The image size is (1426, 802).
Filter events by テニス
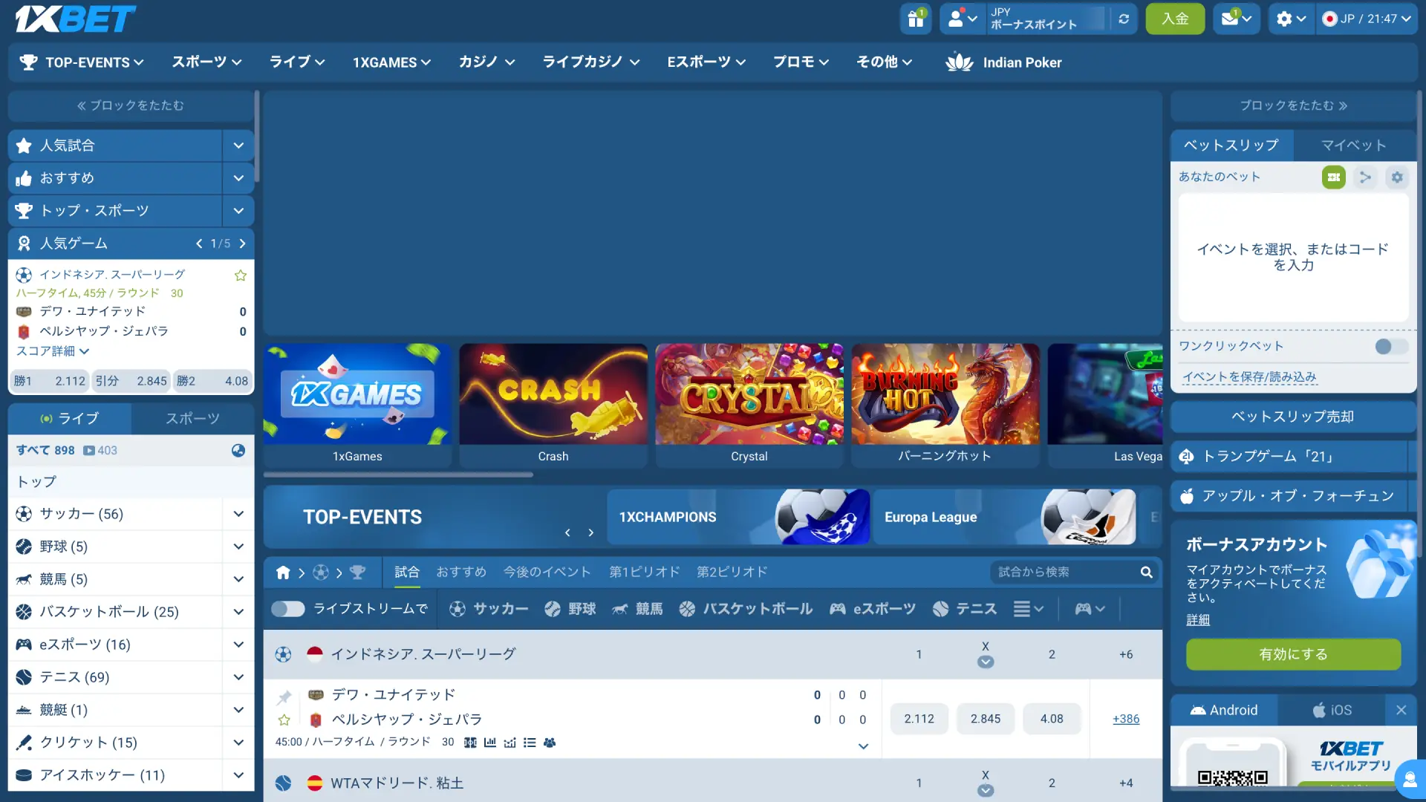[965, 609]
